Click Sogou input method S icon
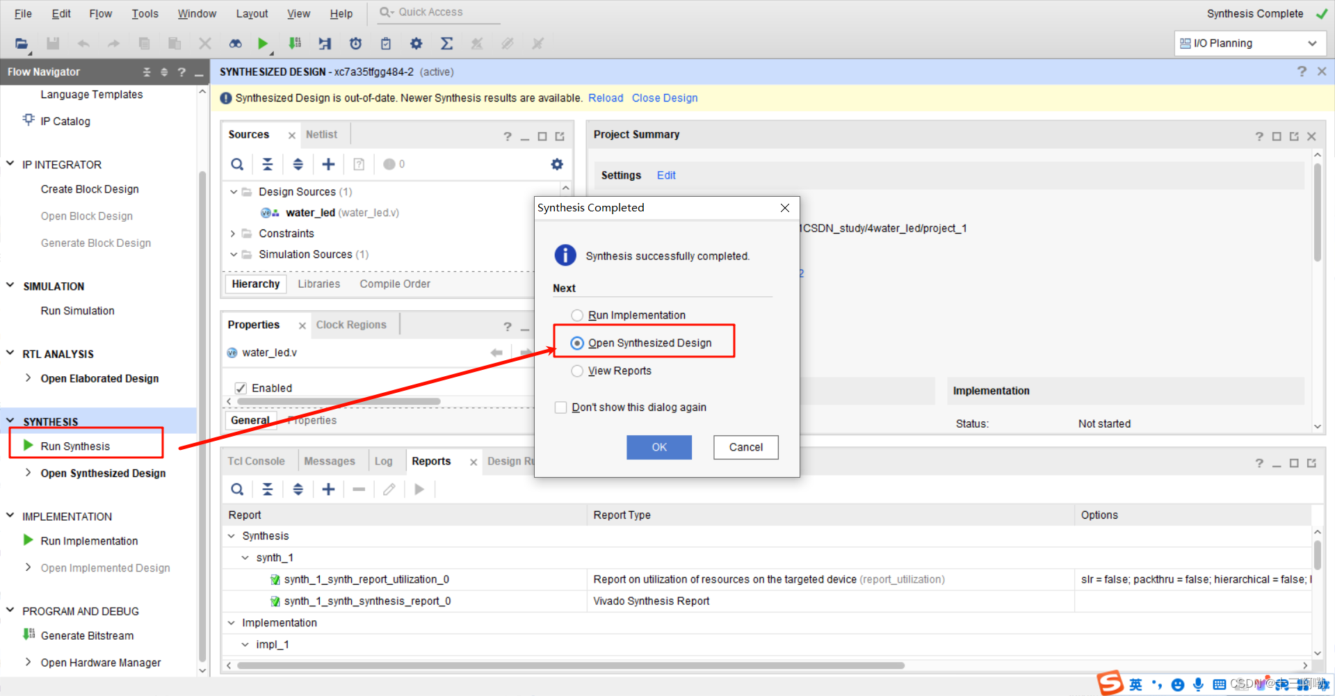This screenshot has width=1335, height=696. (1110, 683)
